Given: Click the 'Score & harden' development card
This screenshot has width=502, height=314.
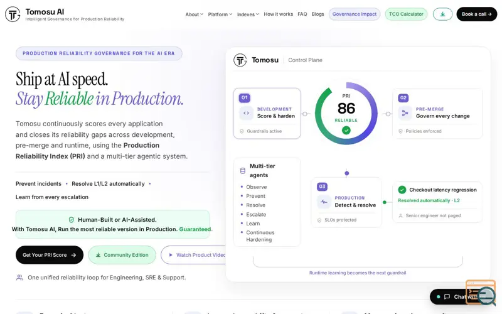Looking at the screenshot, I should [267, 114].
